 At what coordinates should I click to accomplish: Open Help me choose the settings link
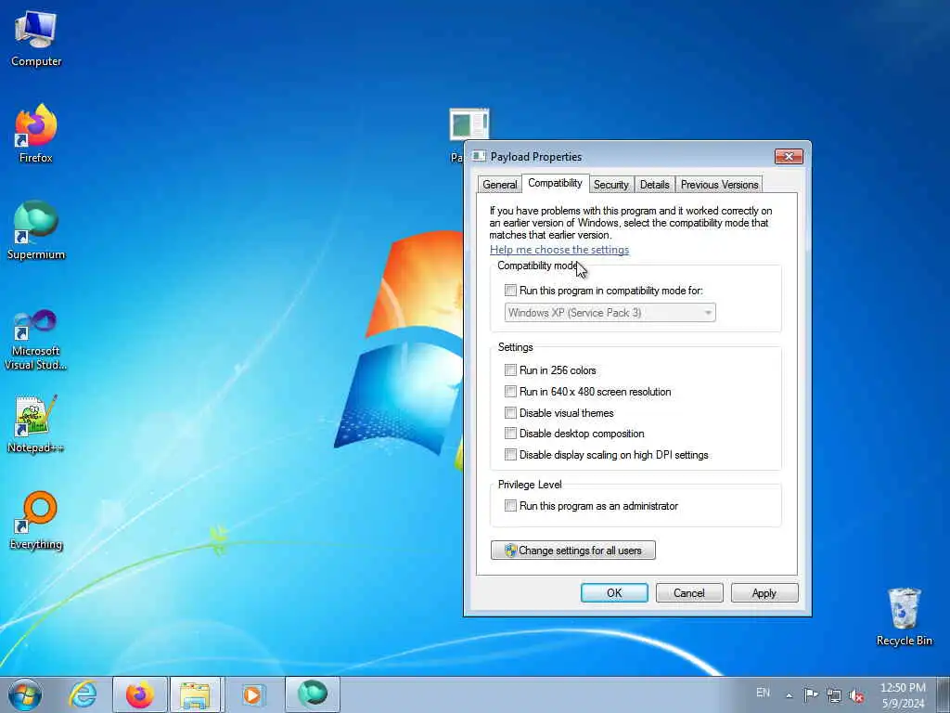[559, 249]
